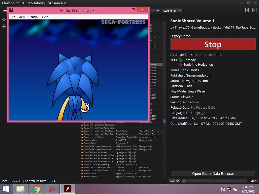Open File Explorer from taskbar
This screenshot has height=194, width=259.
[x=20, y=189]
